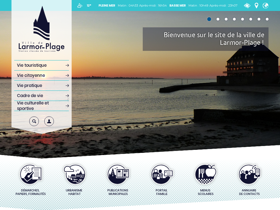Click the Publications municipales label

coord(118,192)
